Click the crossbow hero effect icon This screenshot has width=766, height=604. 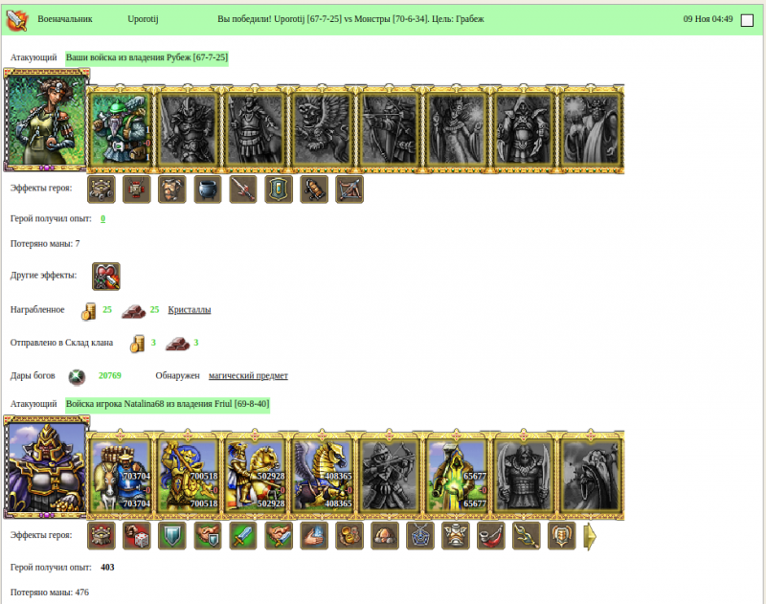click(x=349, y=189)
